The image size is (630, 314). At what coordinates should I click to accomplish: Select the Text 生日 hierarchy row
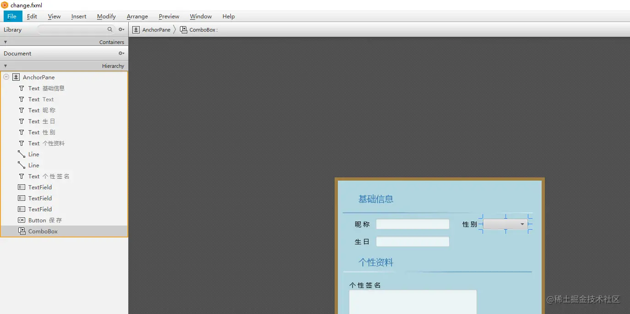[x=64, y=121]
